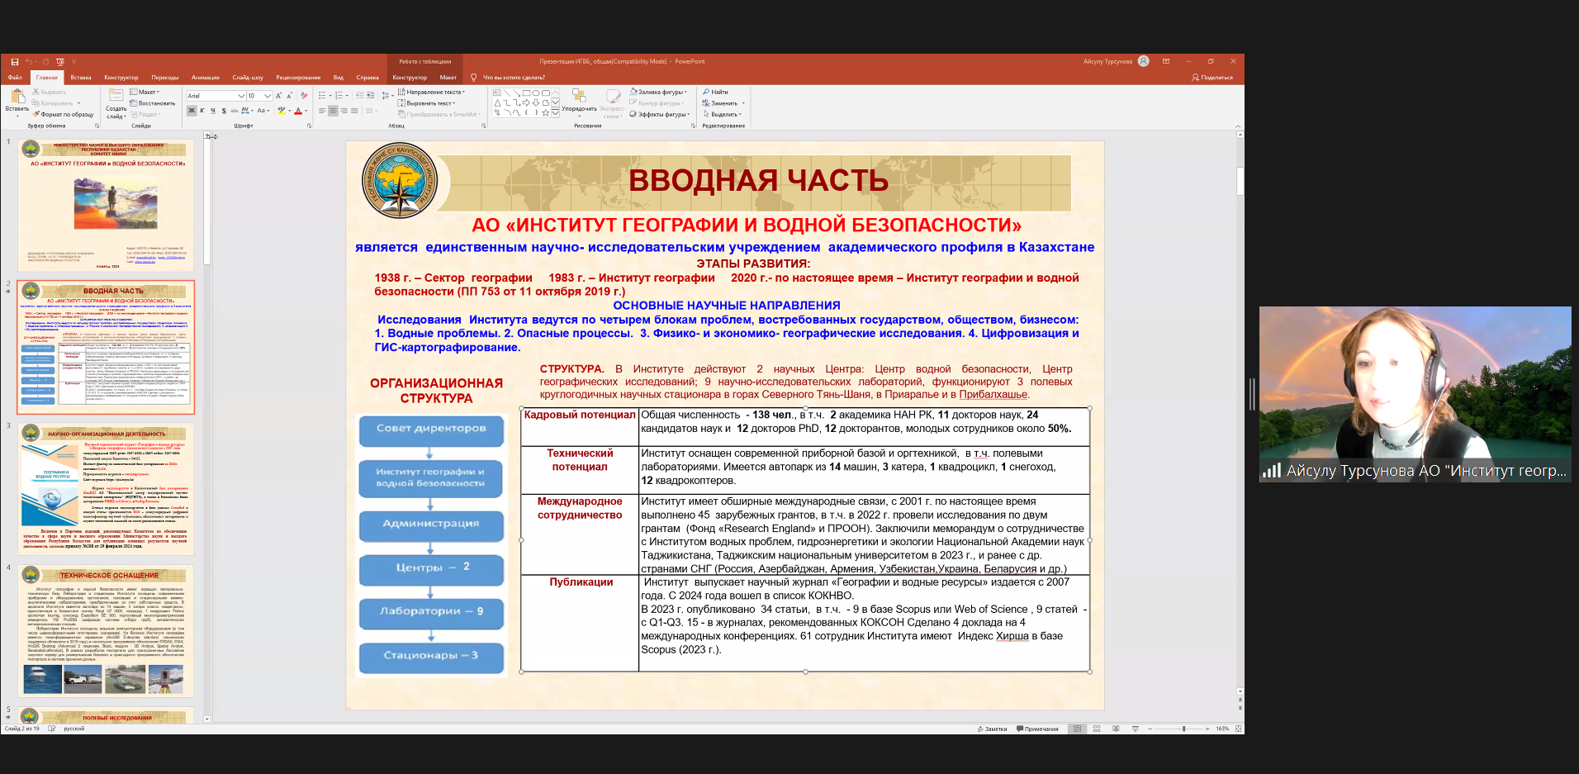Toggle Italic (К) formatting
Image resolution: width=1579 pixels, height=774 pixels.
[x=202, y=111]
